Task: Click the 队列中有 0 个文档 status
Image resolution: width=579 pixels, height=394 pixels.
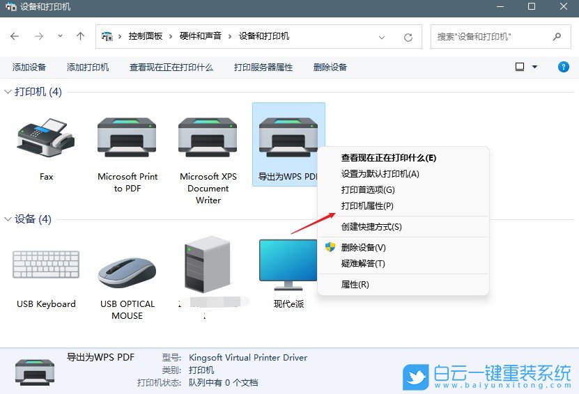Action: (x=224, y=383)
